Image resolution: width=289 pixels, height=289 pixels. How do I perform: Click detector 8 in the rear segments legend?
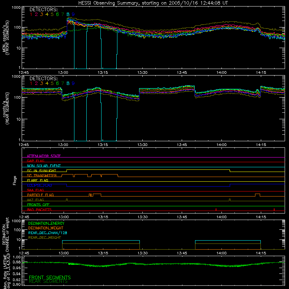pyautogui.click(x=68, y=83)
